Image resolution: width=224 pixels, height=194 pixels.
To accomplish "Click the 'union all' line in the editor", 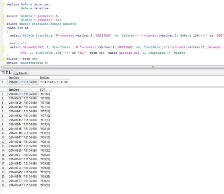I will pyautogui.click(x=18, y=43).
